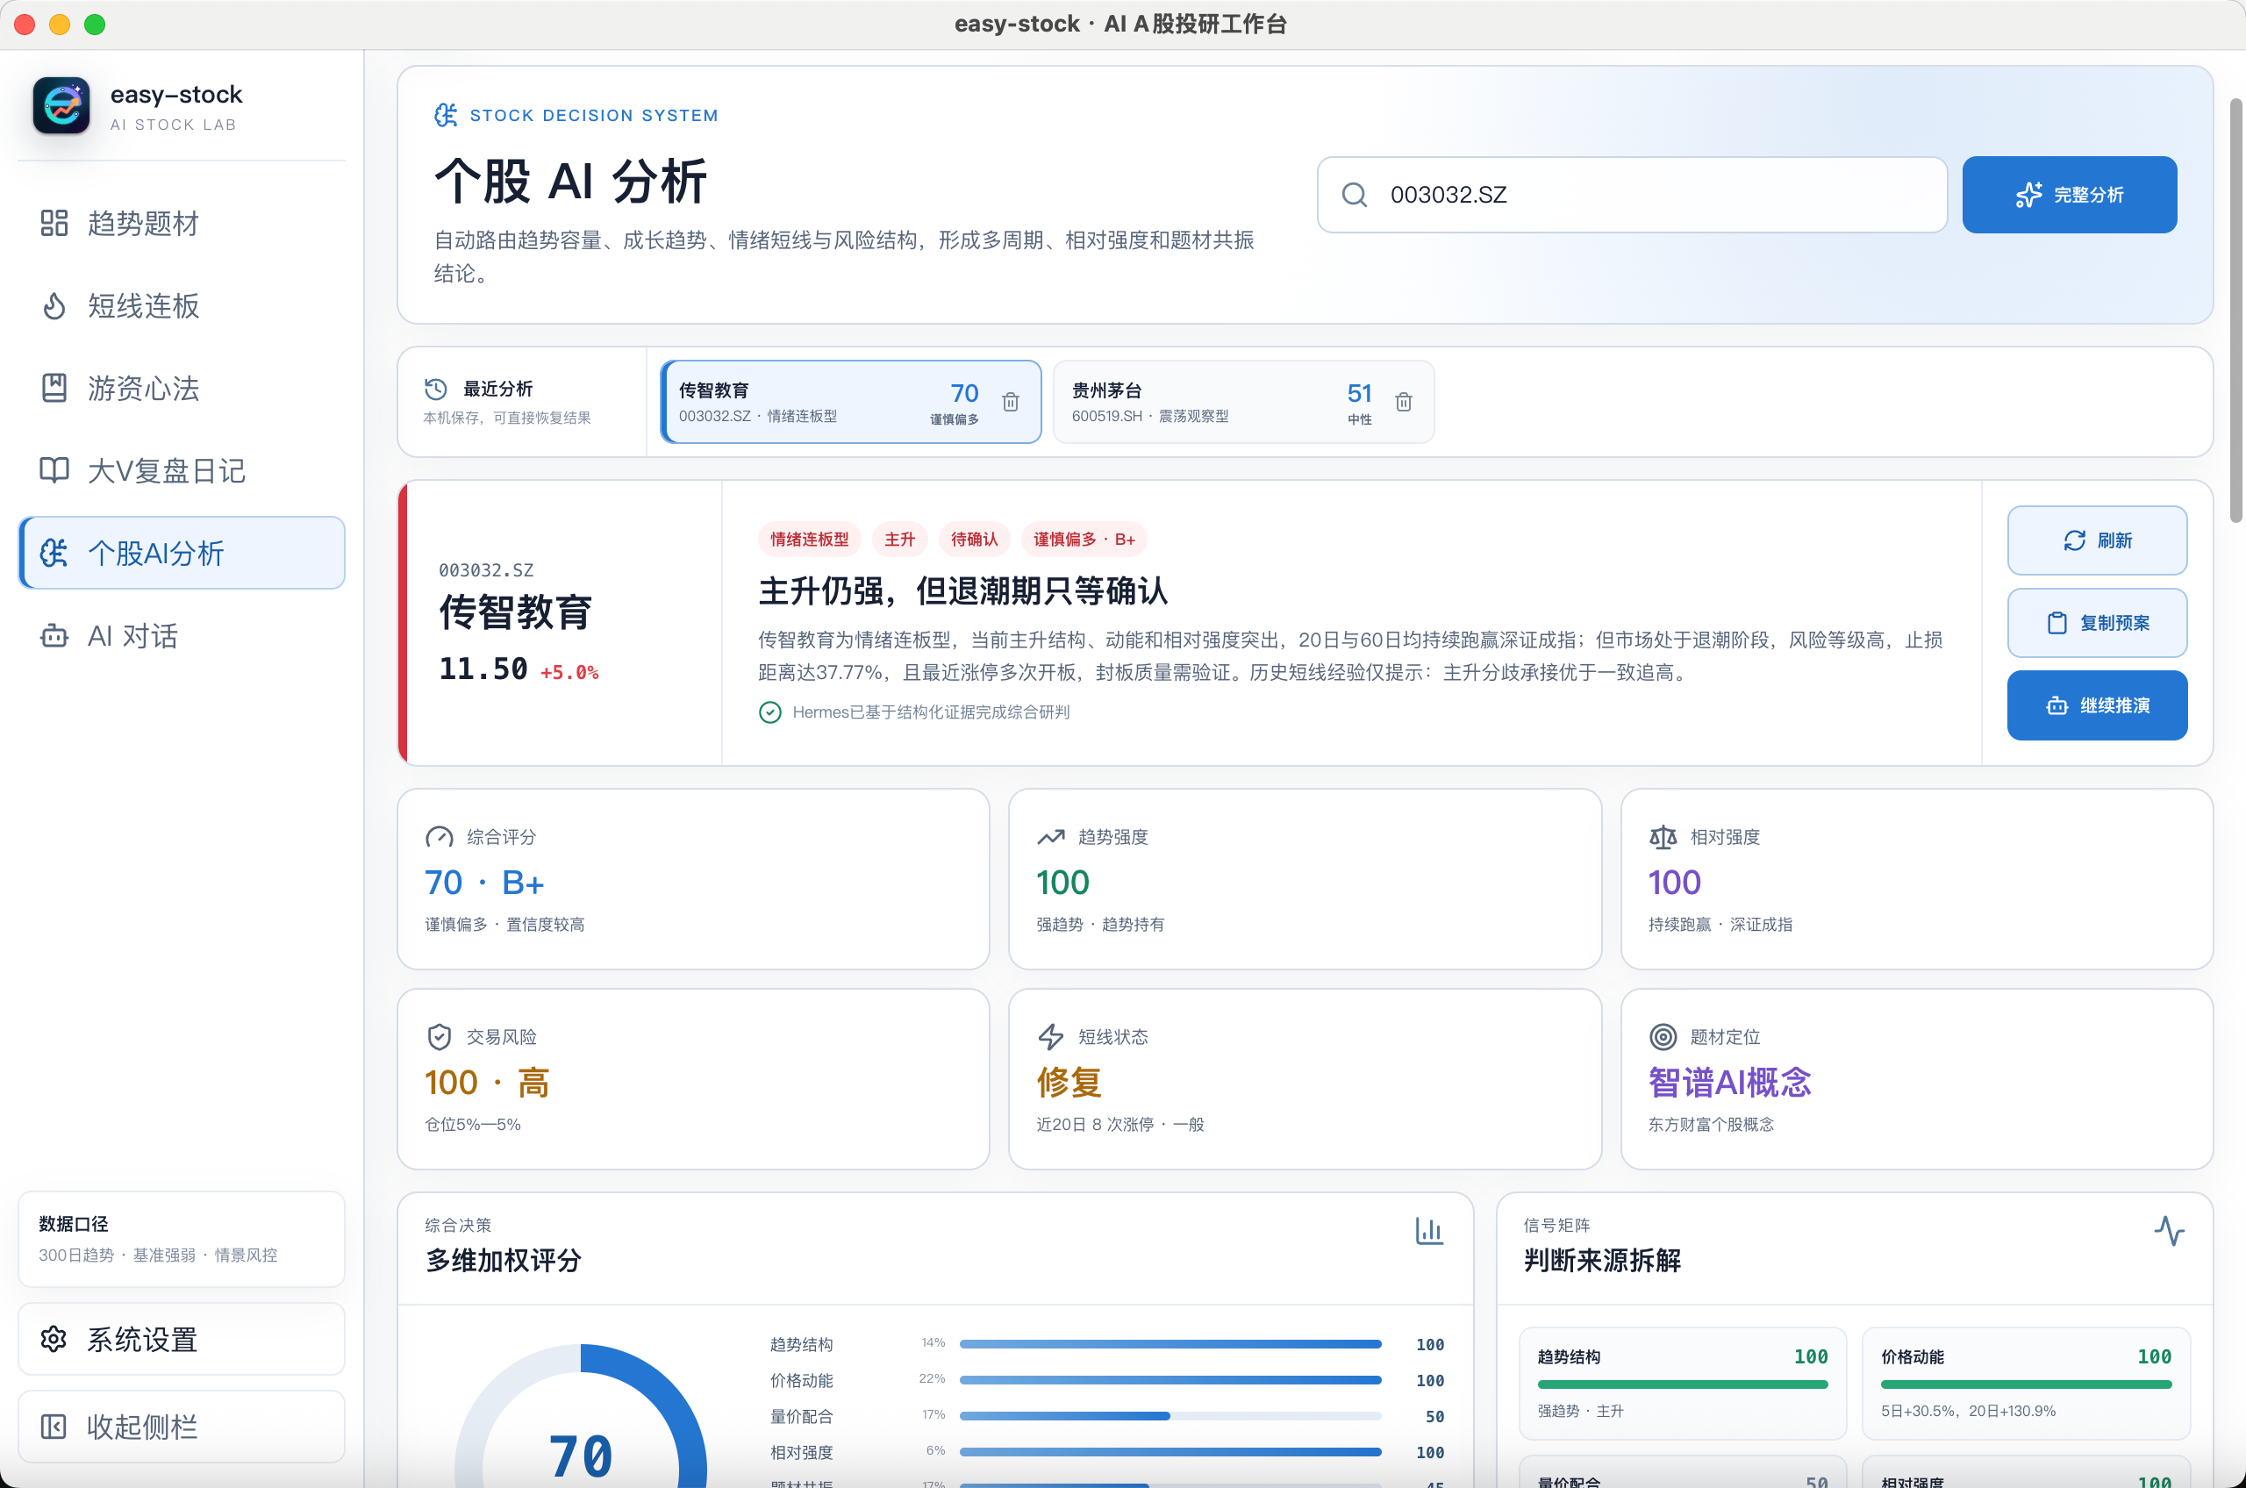2246x1488 pixels.
Task: Click the main vertical scrollbar
Action: coord(2235,310)
